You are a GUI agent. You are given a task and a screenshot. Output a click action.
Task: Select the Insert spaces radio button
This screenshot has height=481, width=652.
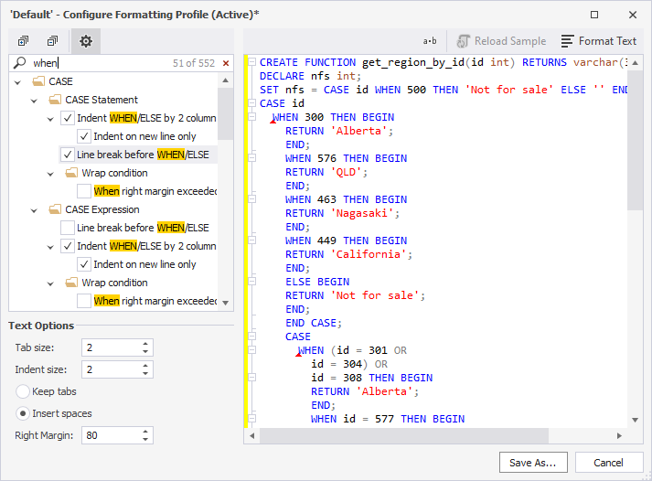[23, 413]
